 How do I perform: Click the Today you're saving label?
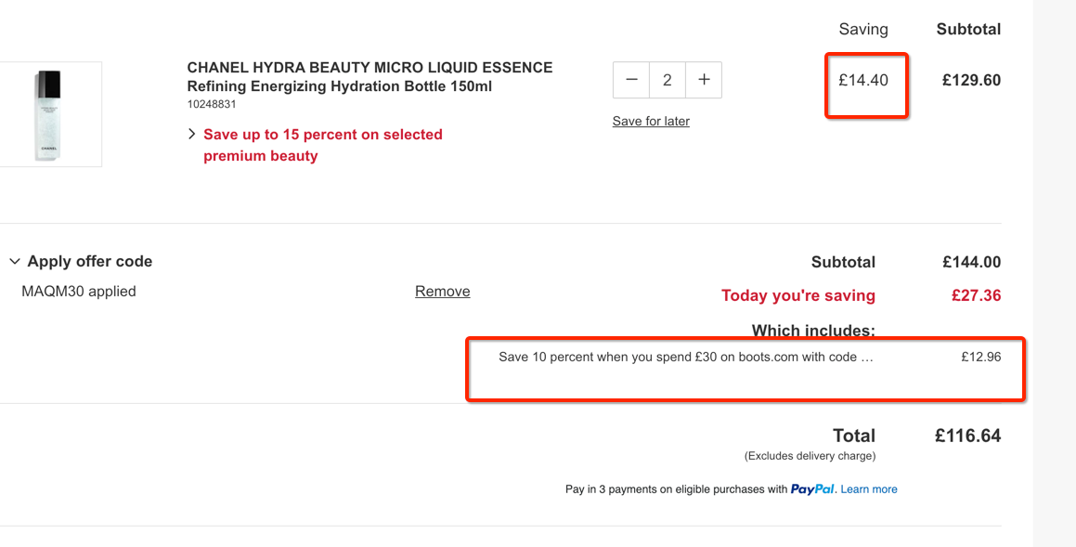[x=798, y=296]
